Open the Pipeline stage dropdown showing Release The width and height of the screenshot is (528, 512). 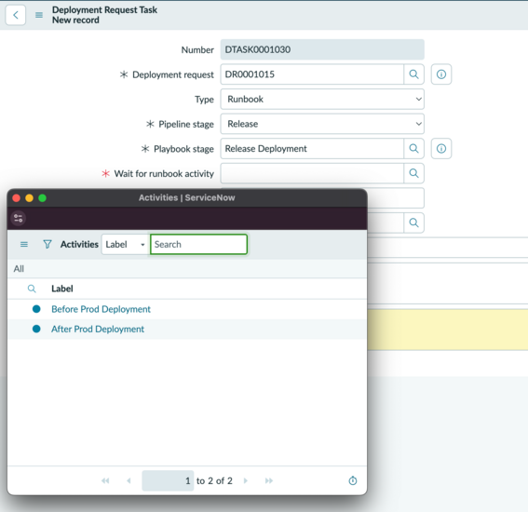(x=322, y=124)
